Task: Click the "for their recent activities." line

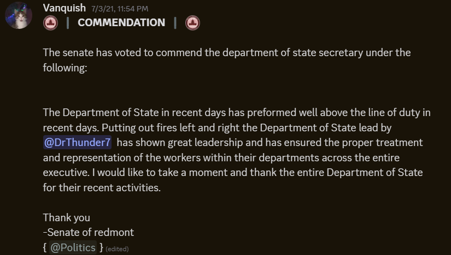Action: tap(102, 187)
